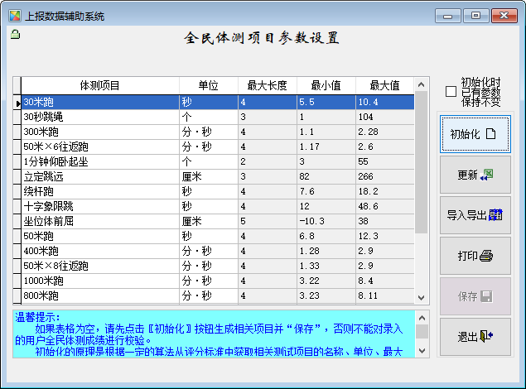Select the 1分钟仰卧起坐 row
526x389 pixels.
99,161
